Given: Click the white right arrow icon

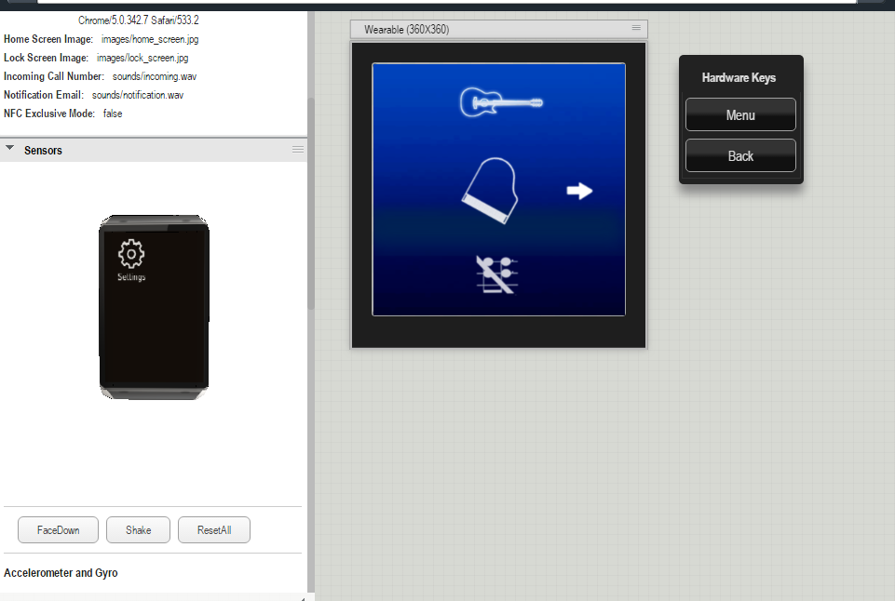Looking at the screenshot, I should coord(579,191).
